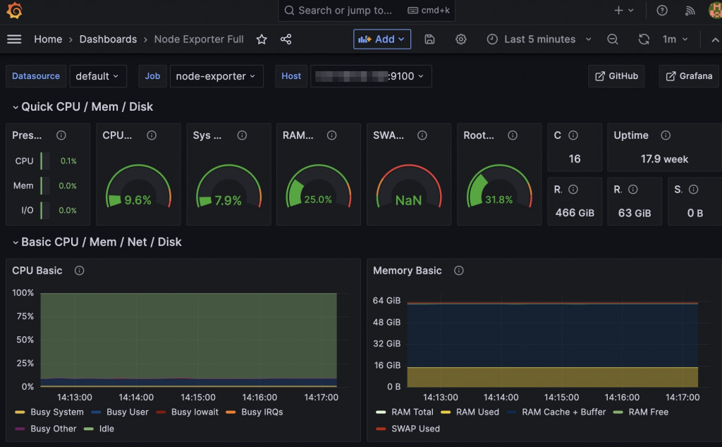Show info icon next to 0 B panel
Viewport: 722px width, 447px height.
(694, 189)
